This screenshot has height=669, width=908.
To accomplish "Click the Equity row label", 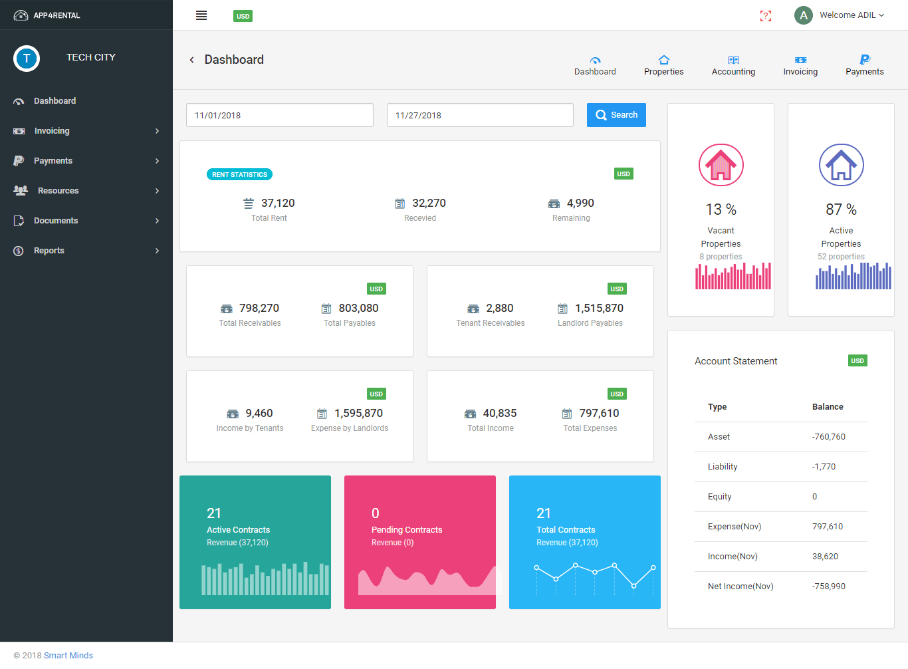I will click(x=720, y=497).
